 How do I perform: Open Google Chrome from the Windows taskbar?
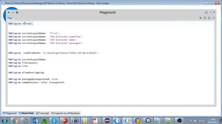point(15,121)
